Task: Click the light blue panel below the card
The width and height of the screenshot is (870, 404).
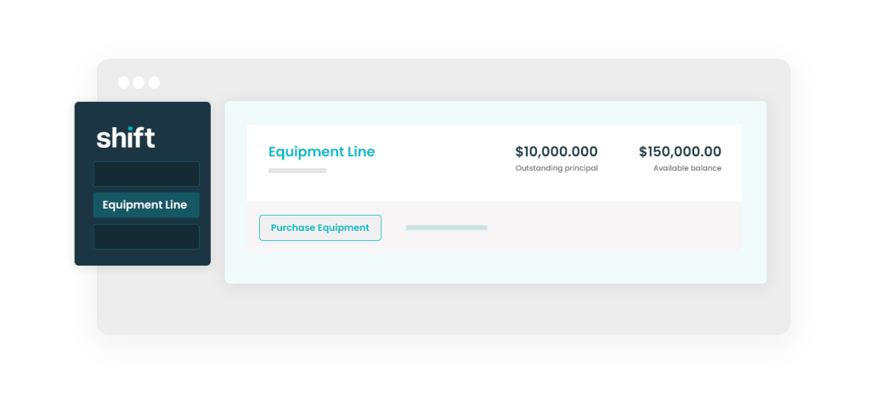Action: pos(495,268)
